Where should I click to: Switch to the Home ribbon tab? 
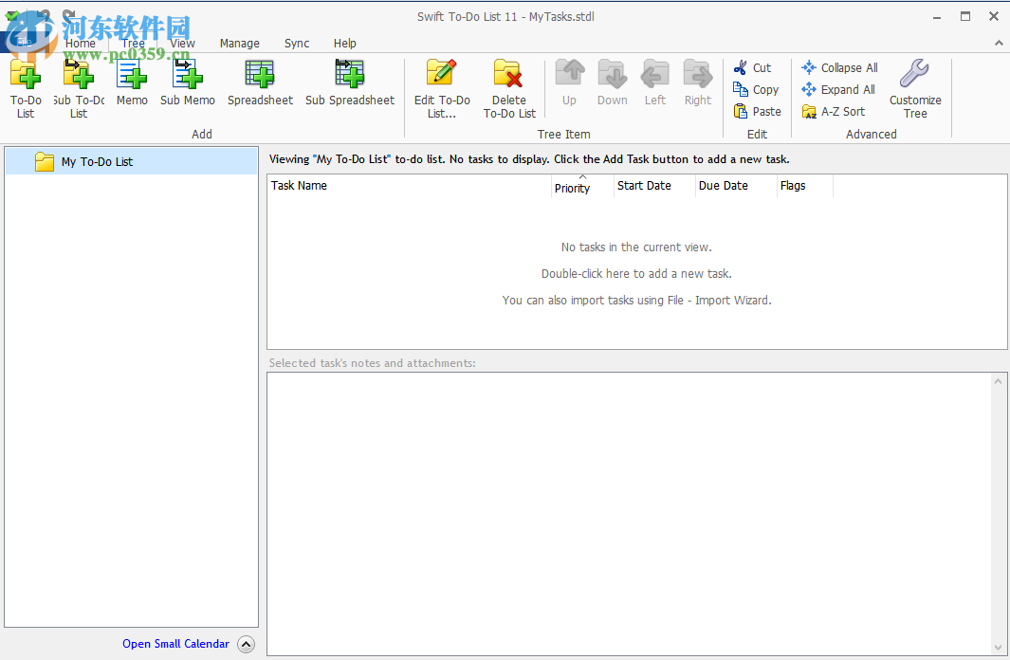(81, 43)
